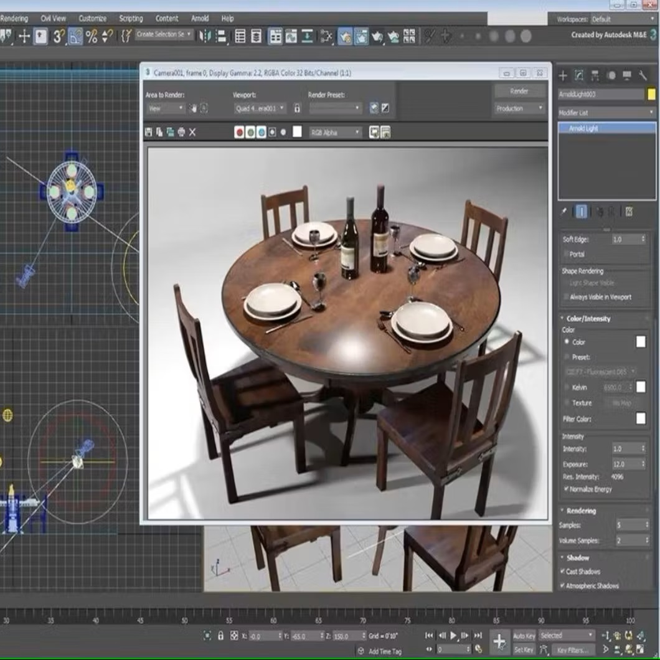Viewport: 660px width, 660px height.
Task: Click the print image icon in render window
Action: coord(181,132)
